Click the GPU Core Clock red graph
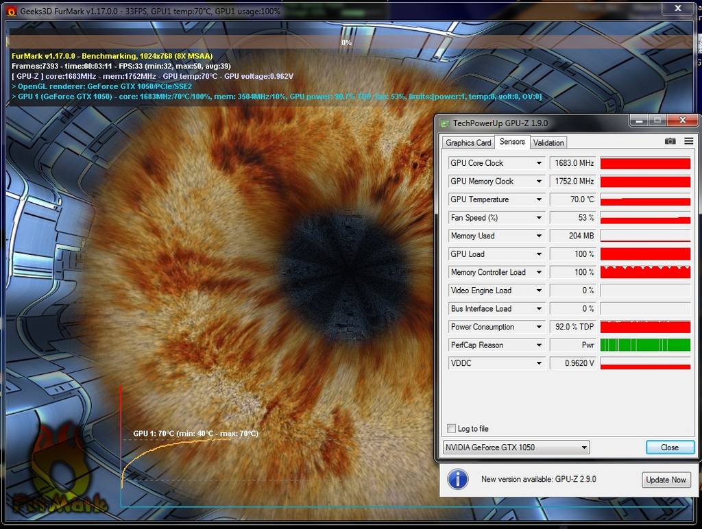Viewport: 702px width, 529px height. pos(645,163)
